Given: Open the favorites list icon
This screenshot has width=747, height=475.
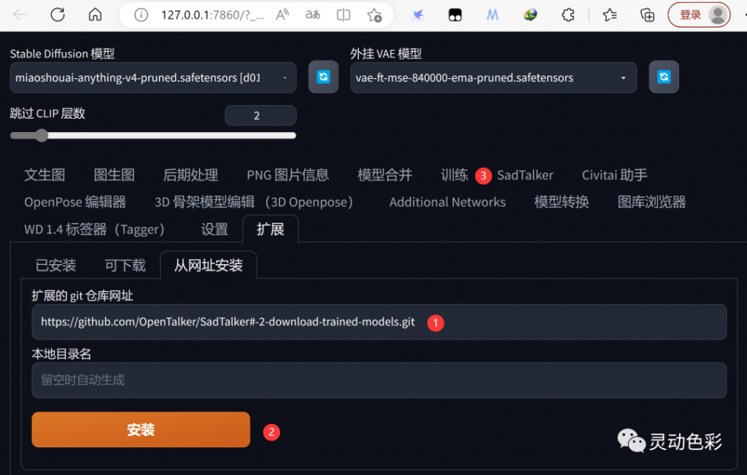Looking at the screenshot, I should pos(610,15).
